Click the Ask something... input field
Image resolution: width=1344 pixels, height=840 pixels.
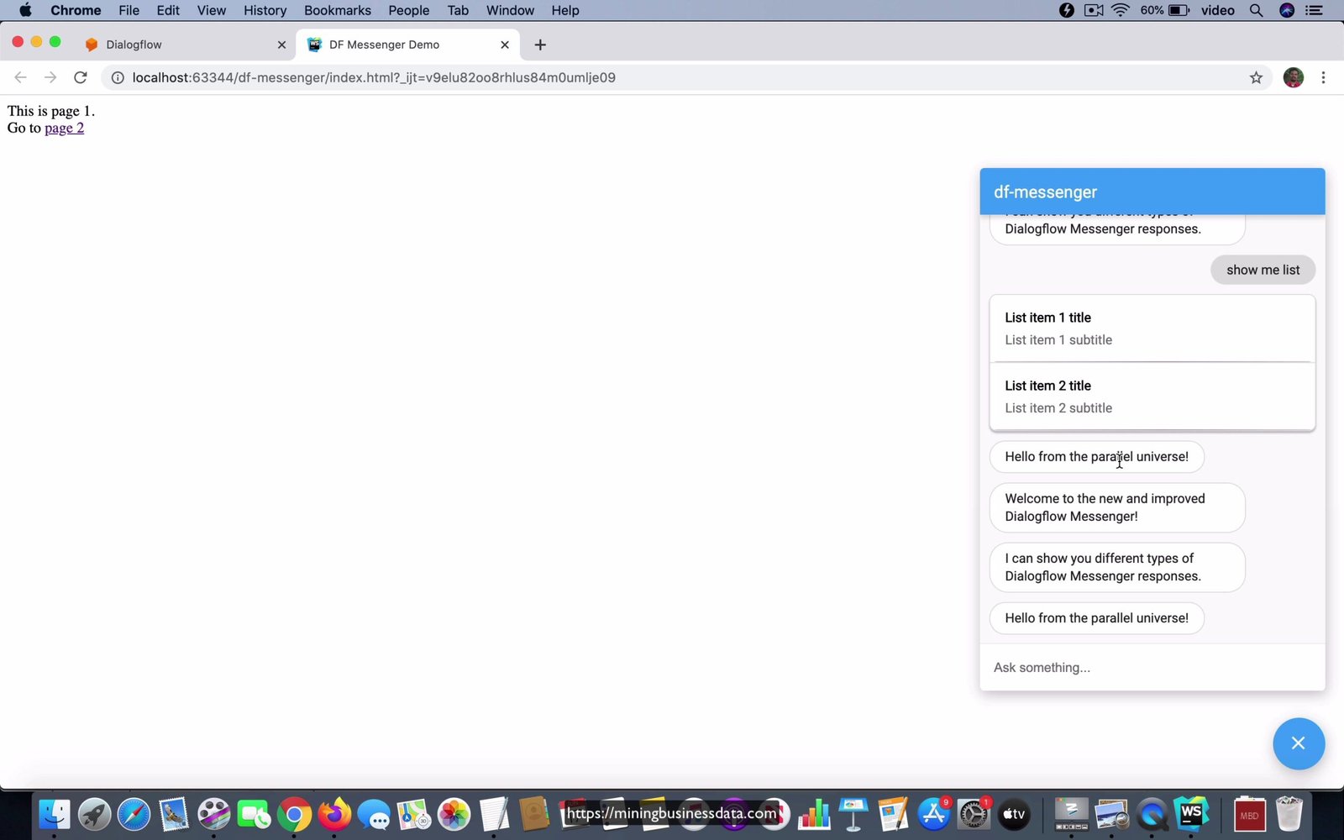coord(1152,668)
